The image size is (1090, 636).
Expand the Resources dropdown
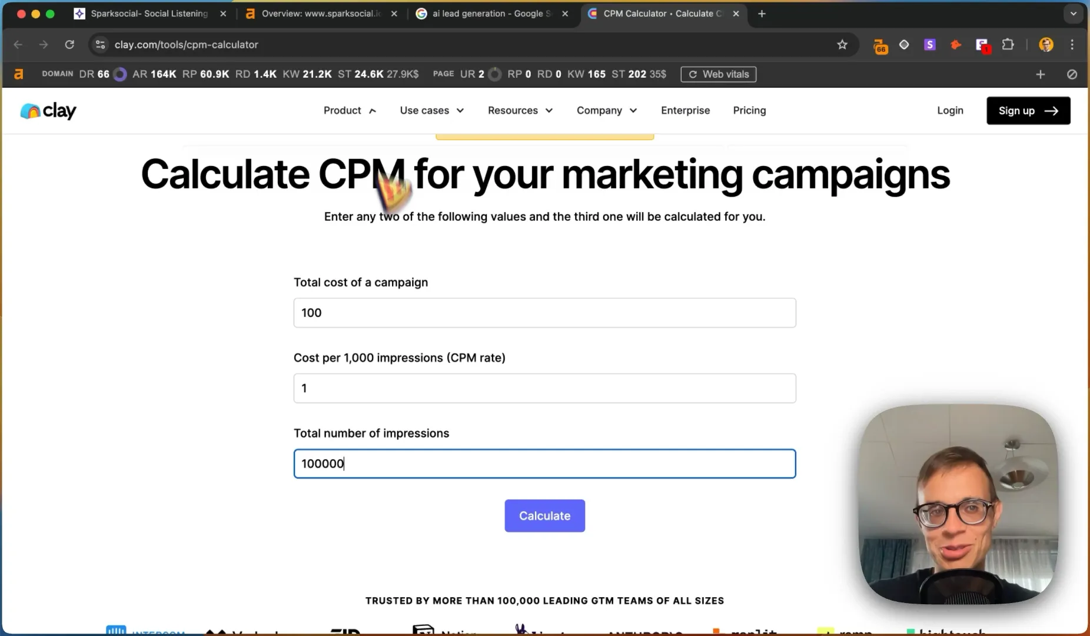pyautogui.click(x=520, y=111)
